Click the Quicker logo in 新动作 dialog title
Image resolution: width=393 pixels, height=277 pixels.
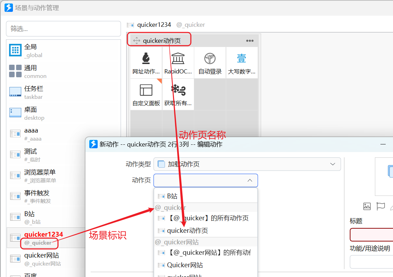(93, 144)
